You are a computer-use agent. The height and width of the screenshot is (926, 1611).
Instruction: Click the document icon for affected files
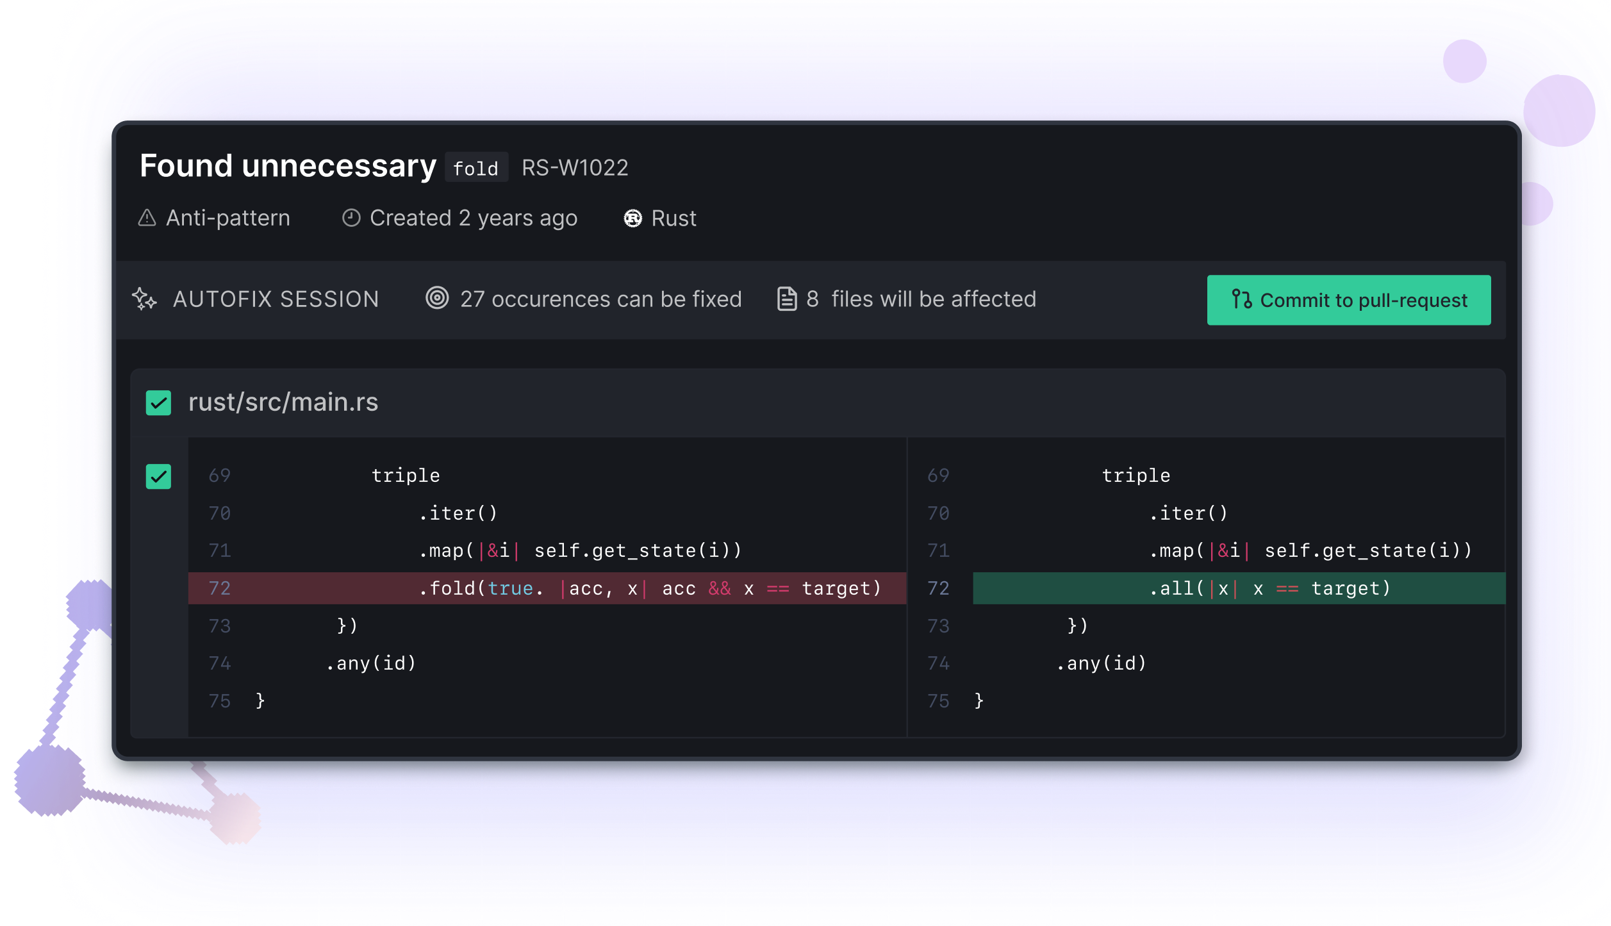(x=786, y=299)
